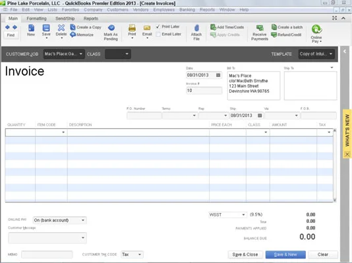Open the Online Pay bank account dropdown
This screenshot has width=352, height=263.
(83, 220)
